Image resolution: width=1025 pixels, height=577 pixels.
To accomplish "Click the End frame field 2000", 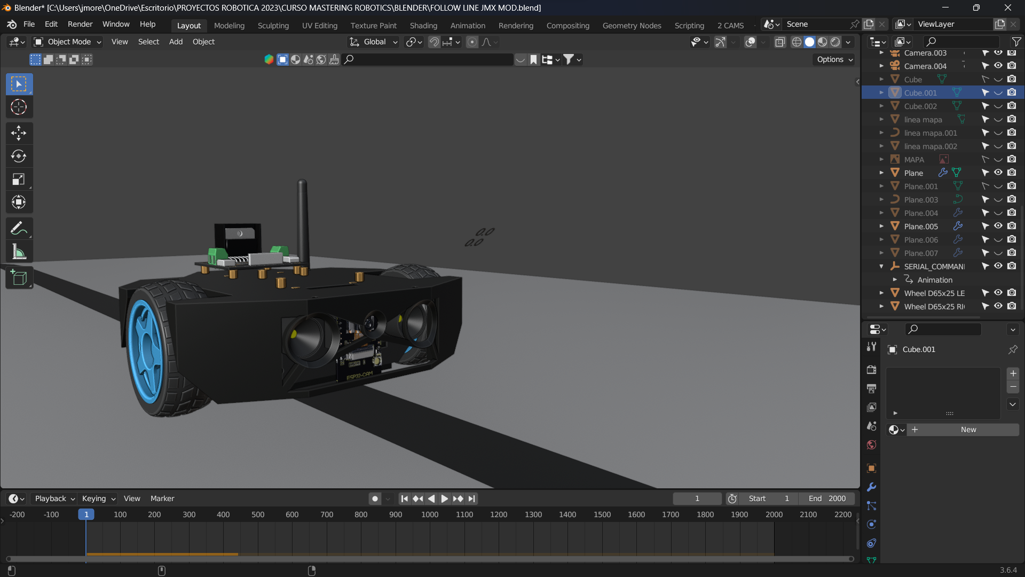I will click(827, 498).
